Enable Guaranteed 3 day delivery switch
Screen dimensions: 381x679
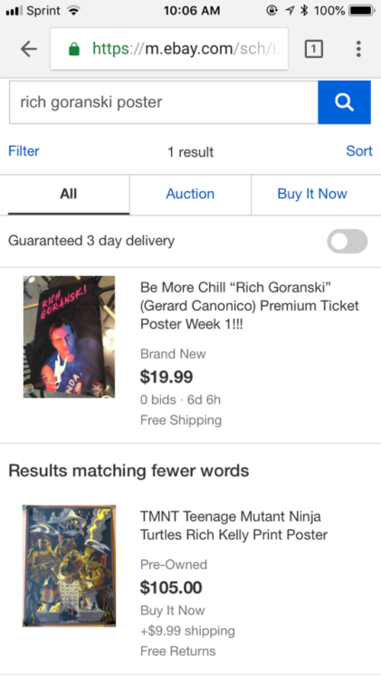click(348, 241)
